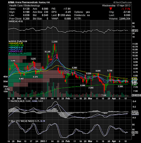Click the RSI(14) 47.01 indicator label
Screen dimensions: 141x143
(x=15, y=21)
